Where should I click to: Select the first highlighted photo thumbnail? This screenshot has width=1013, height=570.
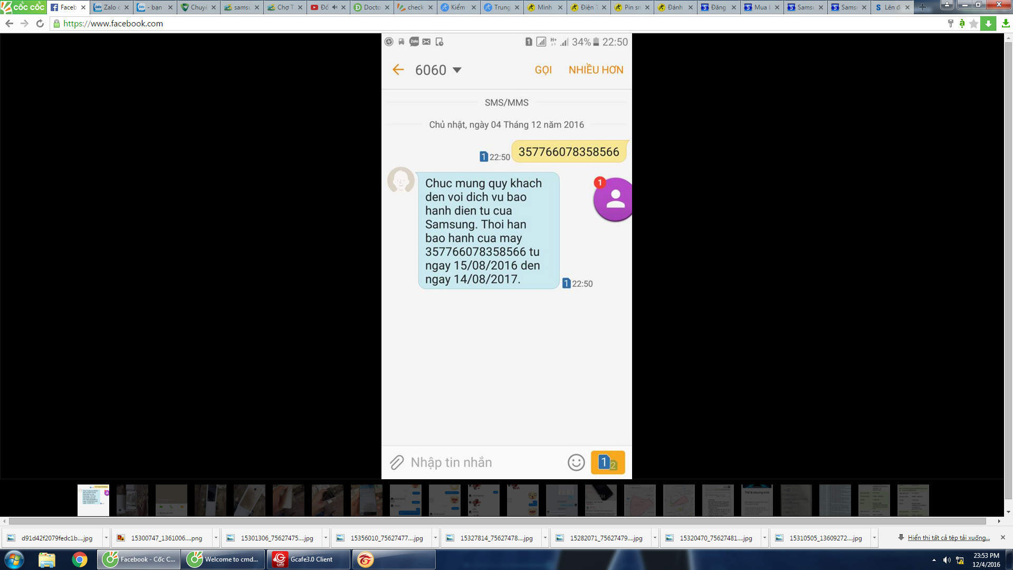[93, 500]
